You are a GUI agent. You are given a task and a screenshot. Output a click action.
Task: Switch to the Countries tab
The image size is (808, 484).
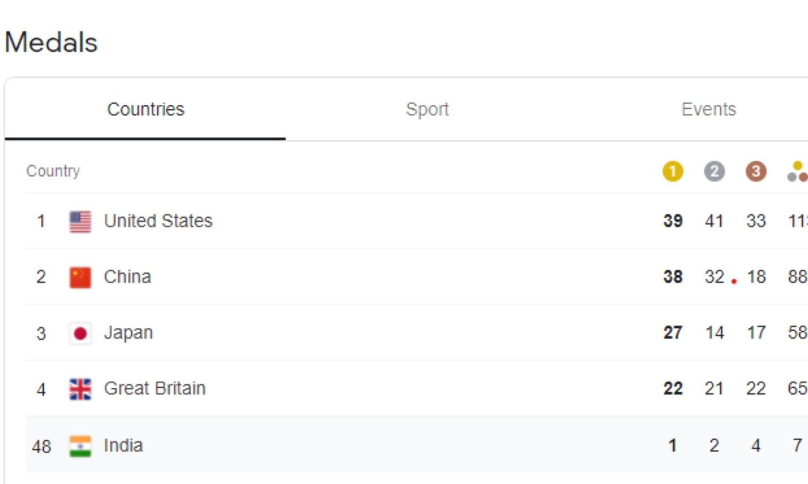point(145,109)
